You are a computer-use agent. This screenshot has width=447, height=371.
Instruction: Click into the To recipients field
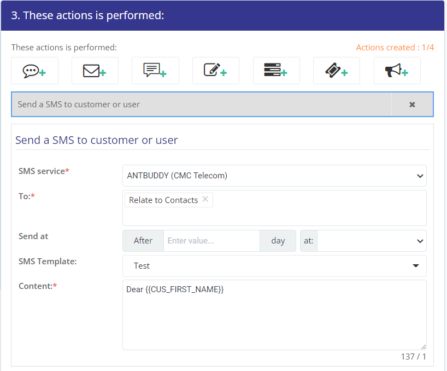pos(274,208)
